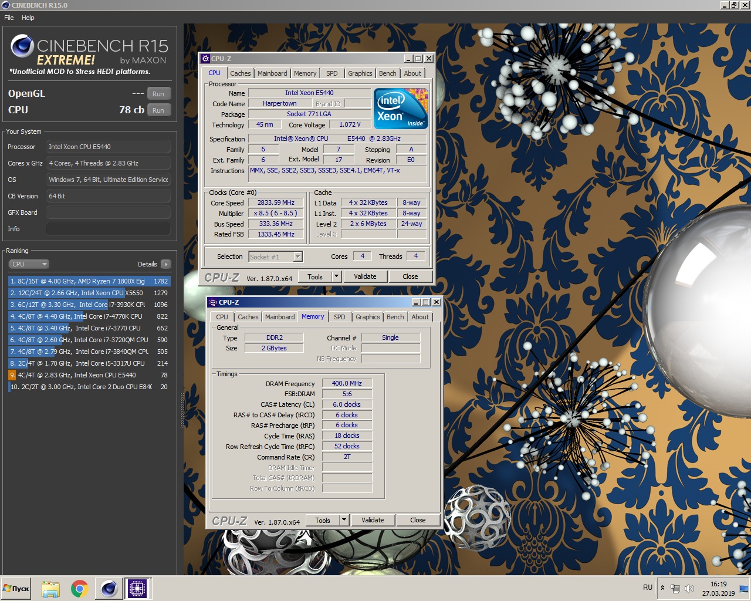Click the DRAM Frequency 400.0 MHz value
Image resolution: width=751 pixels, height=601 pixels.
[347, 383]
